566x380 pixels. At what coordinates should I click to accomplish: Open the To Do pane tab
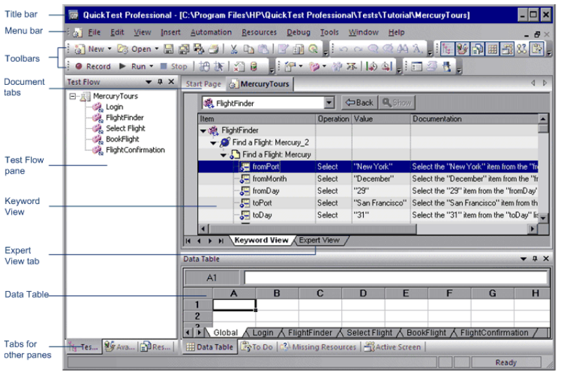(257, 347)
